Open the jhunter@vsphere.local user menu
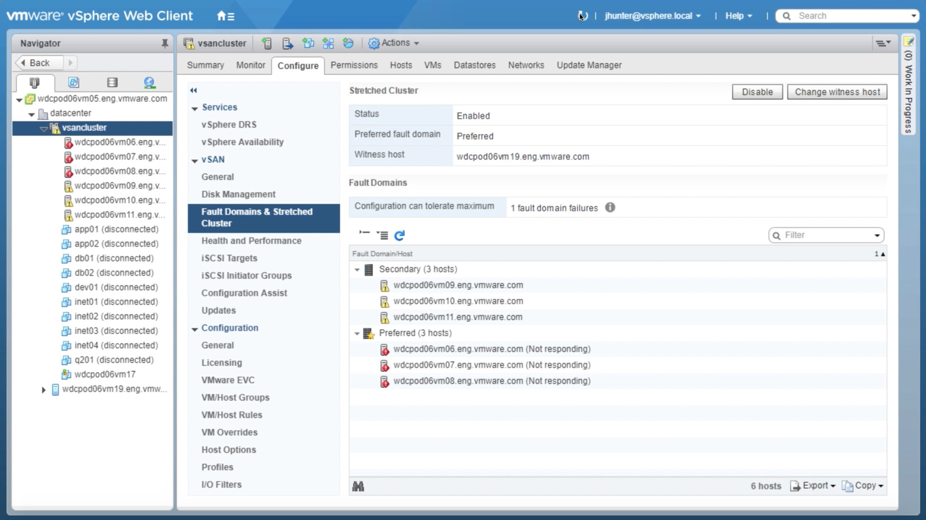This screenshot has width=926, height=520. click(652, 16)
